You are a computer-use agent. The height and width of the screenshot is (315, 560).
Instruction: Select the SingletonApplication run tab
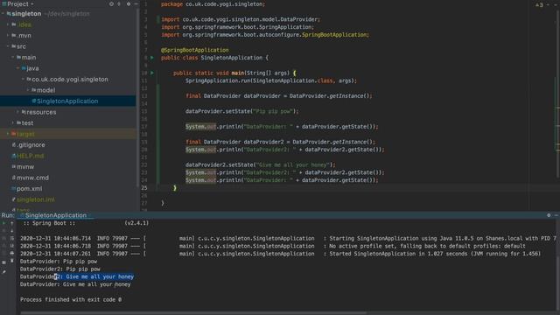pos(55,215)
